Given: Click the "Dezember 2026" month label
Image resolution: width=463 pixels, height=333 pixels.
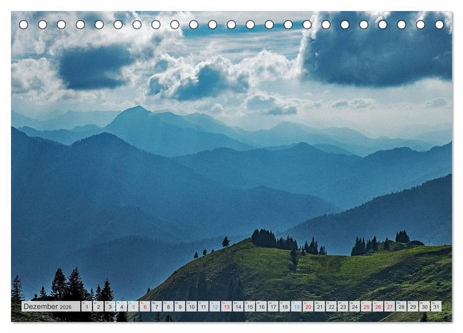Looking at the screenshot, I should point(50,306).
